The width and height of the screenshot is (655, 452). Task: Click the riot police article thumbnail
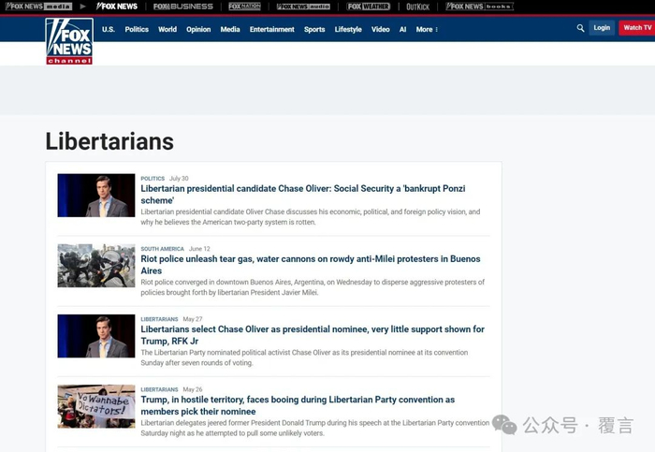pyautogui.click(x=96, y=266)
